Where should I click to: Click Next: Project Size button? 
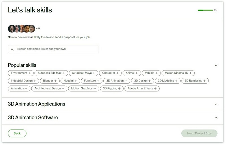tap(199, 133)
